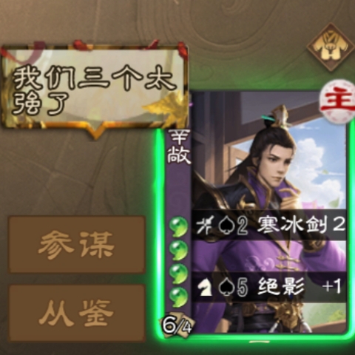Screen dimensions: 355x355
Task: Click the 参谋 button
Action: [77, 244]
